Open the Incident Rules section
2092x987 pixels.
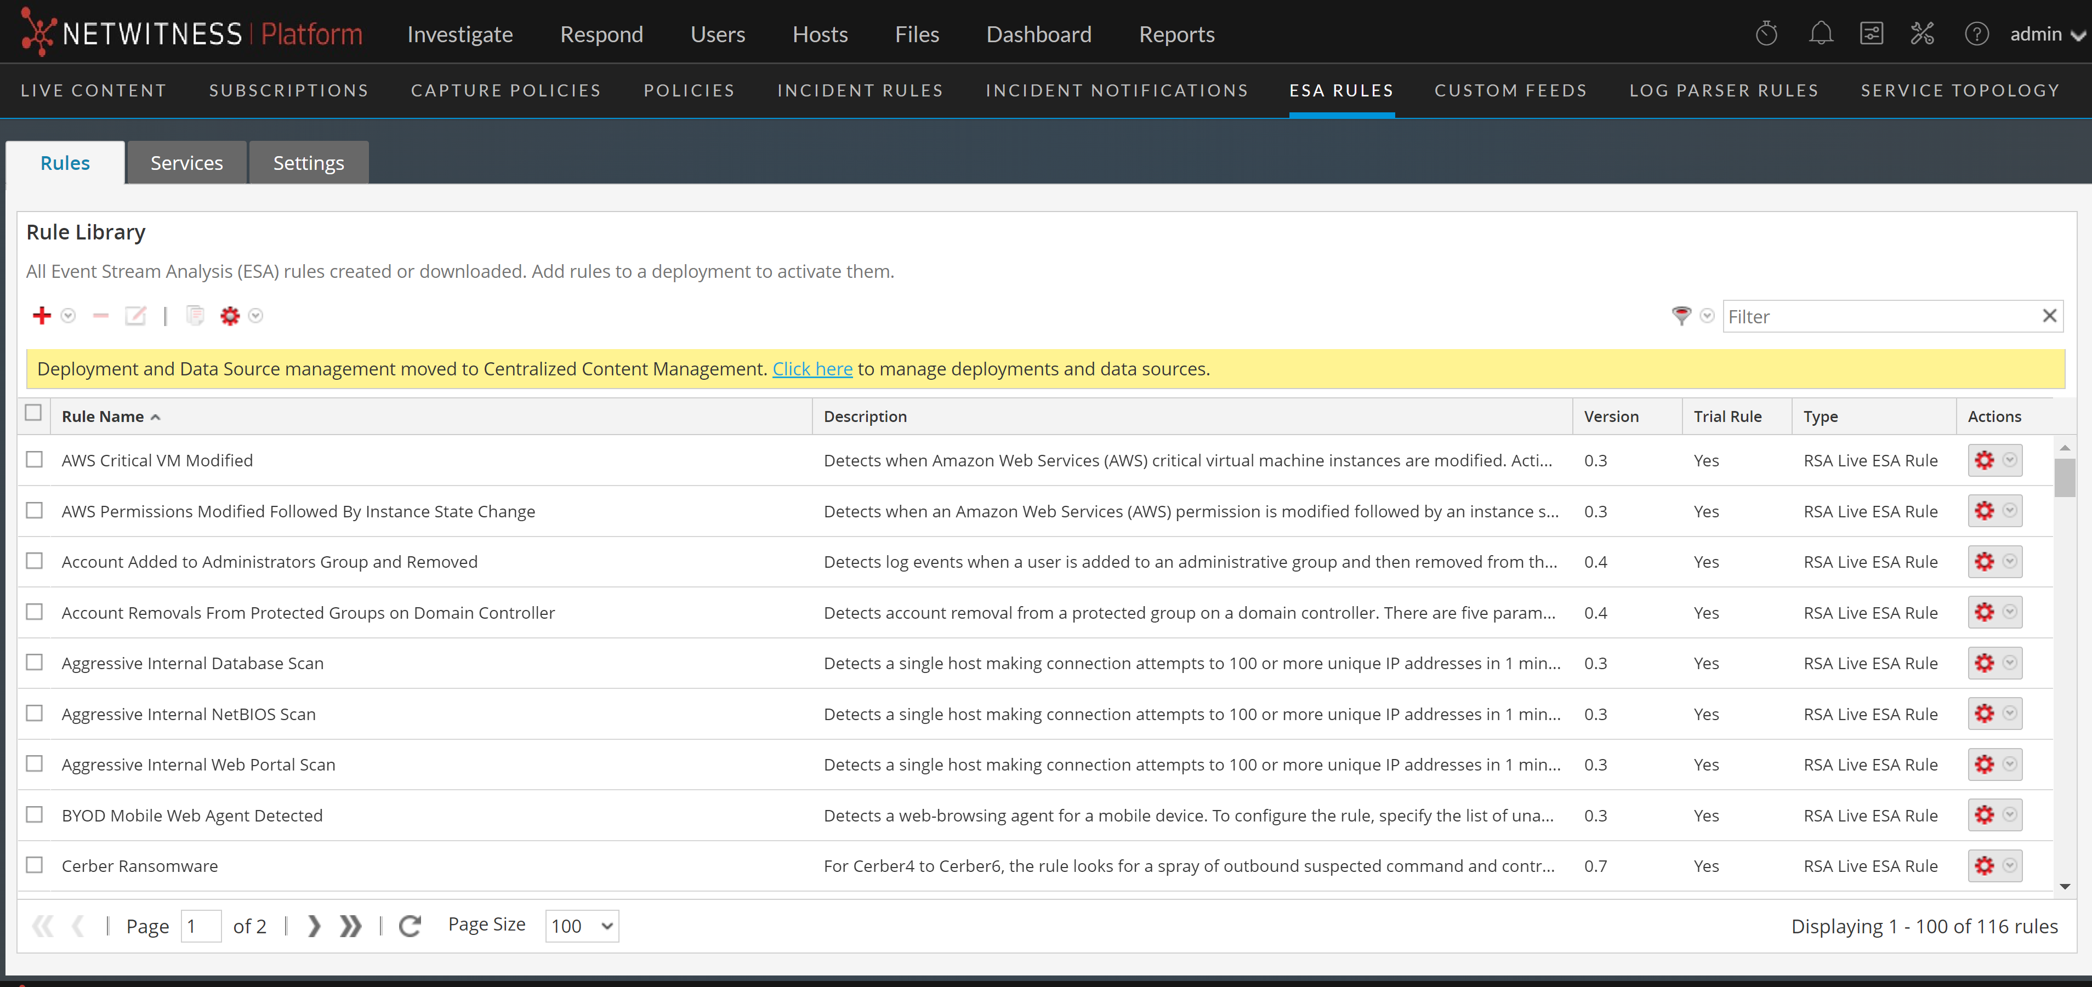pos(860,90)
